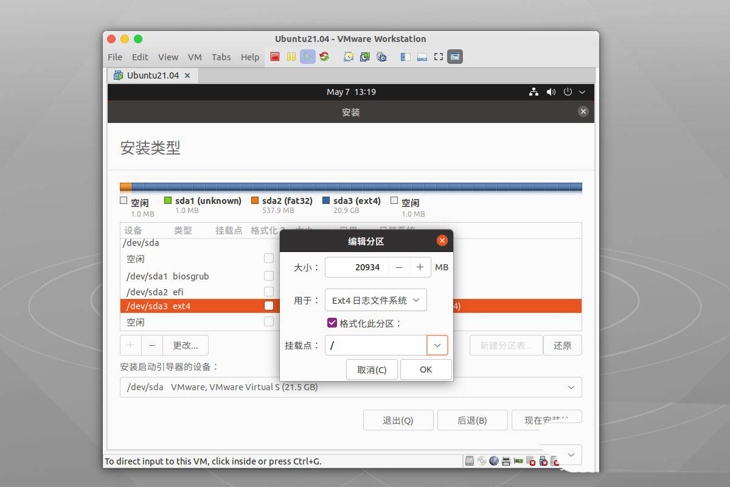The image size is (730, 487).
Task: Open the snapshot manager icon
Action: point(381,57)
